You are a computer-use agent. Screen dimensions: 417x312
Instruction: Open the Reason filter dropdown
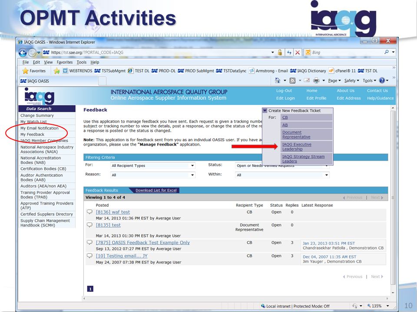tap(153, 175)
